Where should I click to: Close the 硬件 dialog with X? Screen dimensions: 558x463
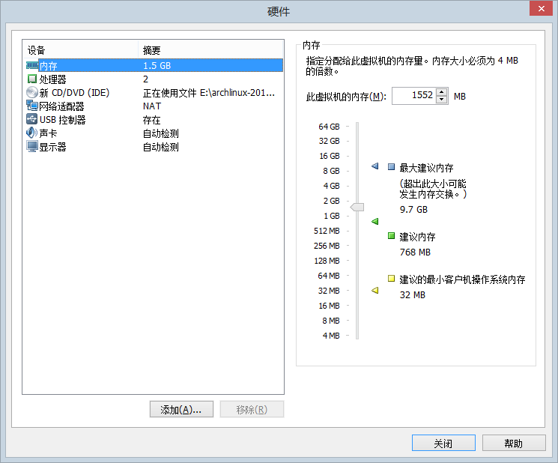click(541, 8)
